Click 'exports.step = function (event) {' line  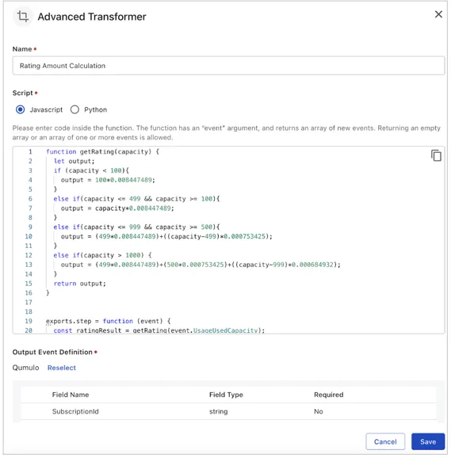(x=109, y=321)
